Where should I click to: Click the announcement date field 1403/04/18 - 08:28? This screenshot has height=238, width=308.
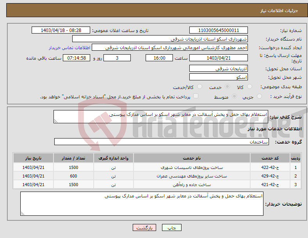[x=61, y=30]
